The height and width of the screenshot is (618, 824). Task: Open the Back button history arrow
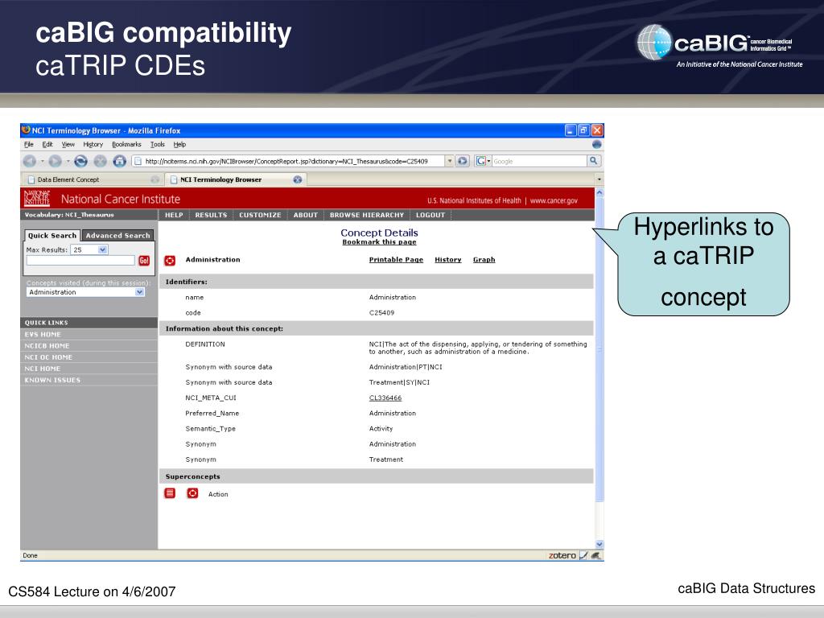[x=42, y=161]
